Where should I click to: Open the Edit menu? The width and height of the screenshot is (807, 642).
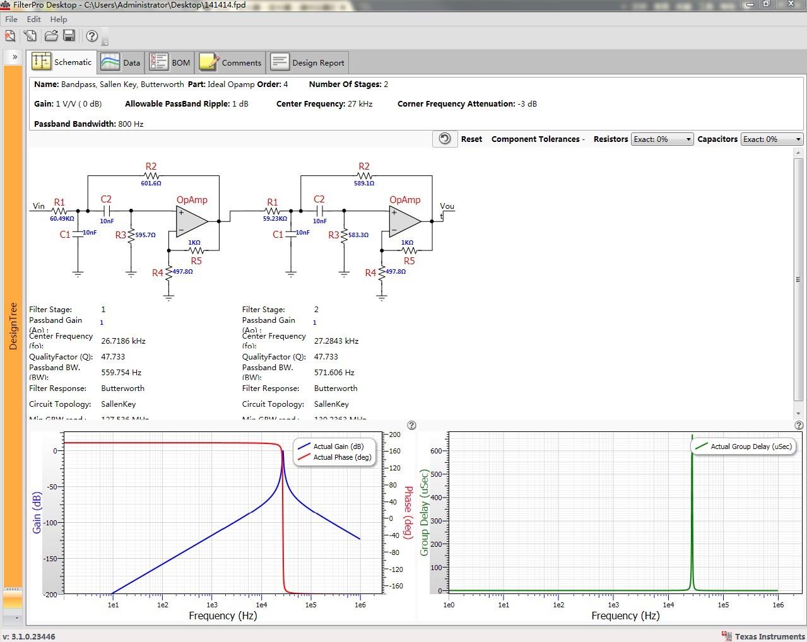pos(33,19)
